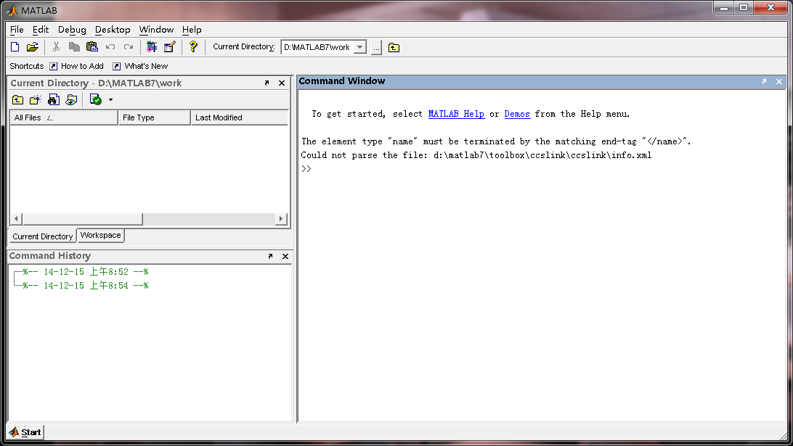This screenshot has width=793, height=446.
Task: Close the Command Window panel
Action: pyautogui.click(x=778, y=81)
